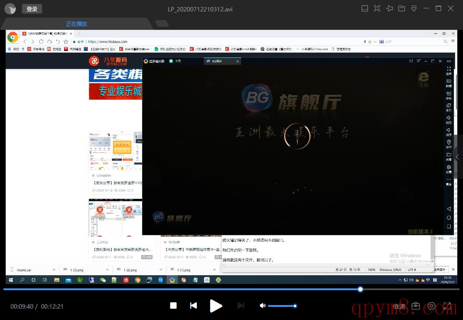The width and height of the screenshot is (463, 320).
Task: Click emulator volume-up sidebar icon
Action: (449, 119)
